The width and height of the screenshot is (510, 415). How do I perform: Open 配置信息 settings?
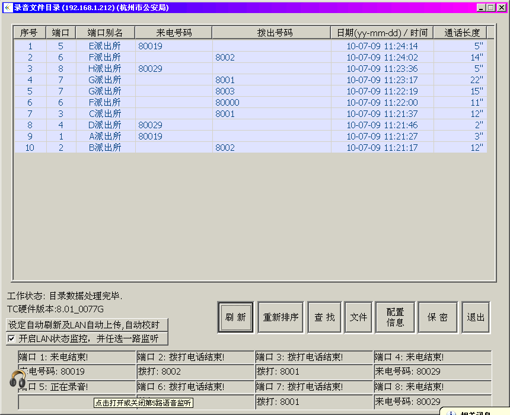pos(395,317)
